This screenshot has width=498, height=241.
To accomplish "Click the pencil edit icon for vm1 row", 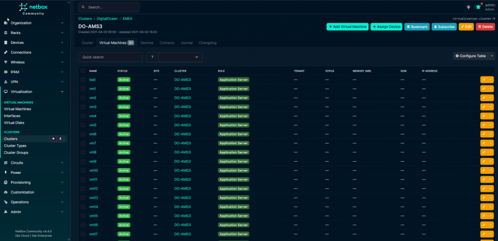I will (484, 89).
